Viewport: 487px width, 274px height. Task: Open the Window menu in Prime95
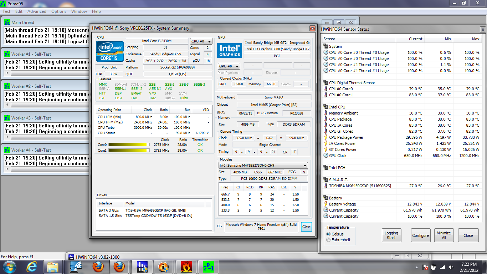pos(79,11)
